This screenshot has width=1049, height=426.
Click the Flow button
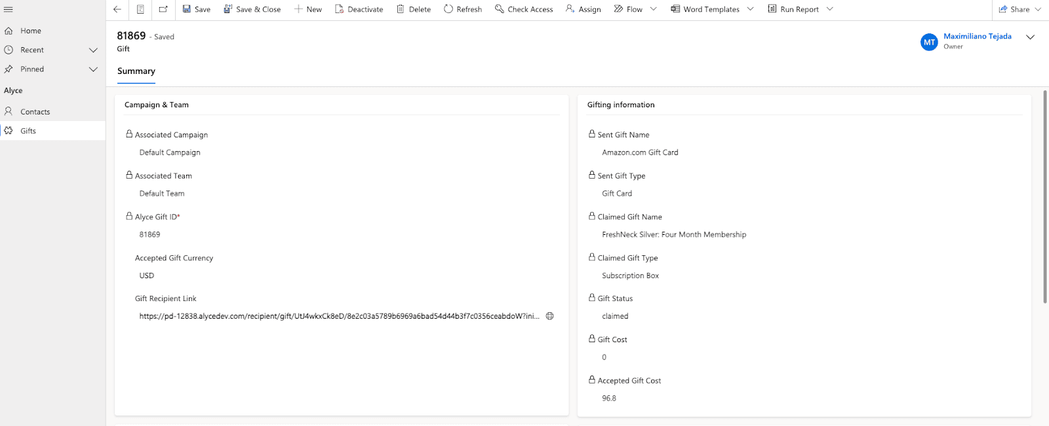[628, 9]
